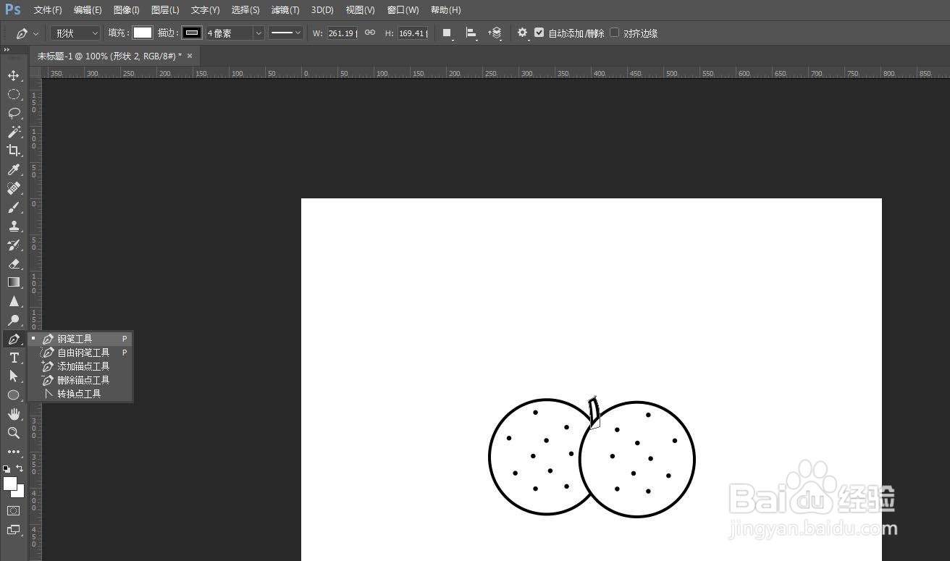Choose Convert Point Tool (转换点工具)
The image size is (950, 561).
(80, 394)
